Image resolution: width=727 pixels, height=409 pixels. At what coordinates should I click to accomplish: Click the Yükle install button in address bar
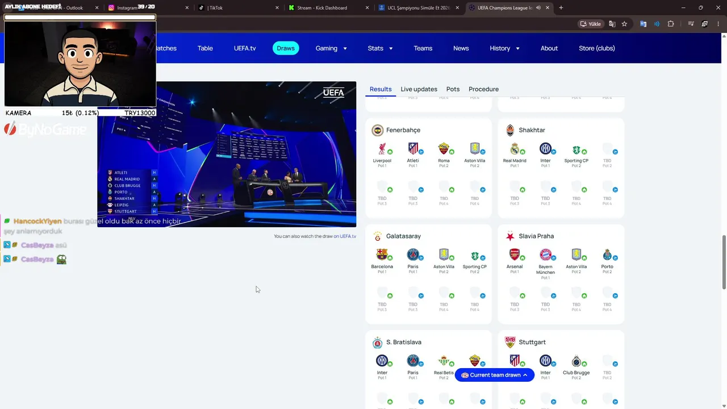pos(591,24)
